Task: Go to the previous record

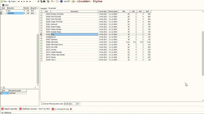Action: point(21,1)
